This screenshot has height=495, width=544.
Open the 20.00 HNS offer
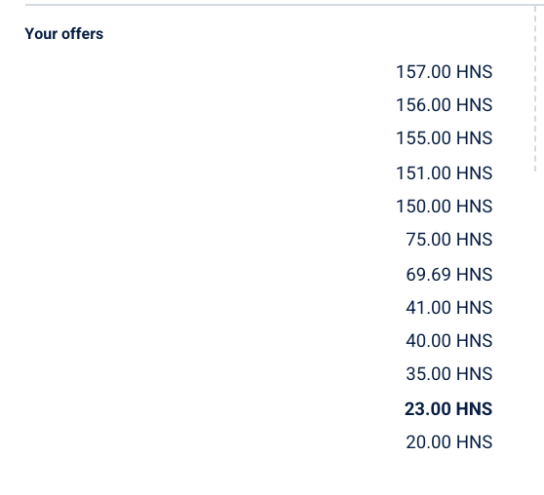(449, 442)
